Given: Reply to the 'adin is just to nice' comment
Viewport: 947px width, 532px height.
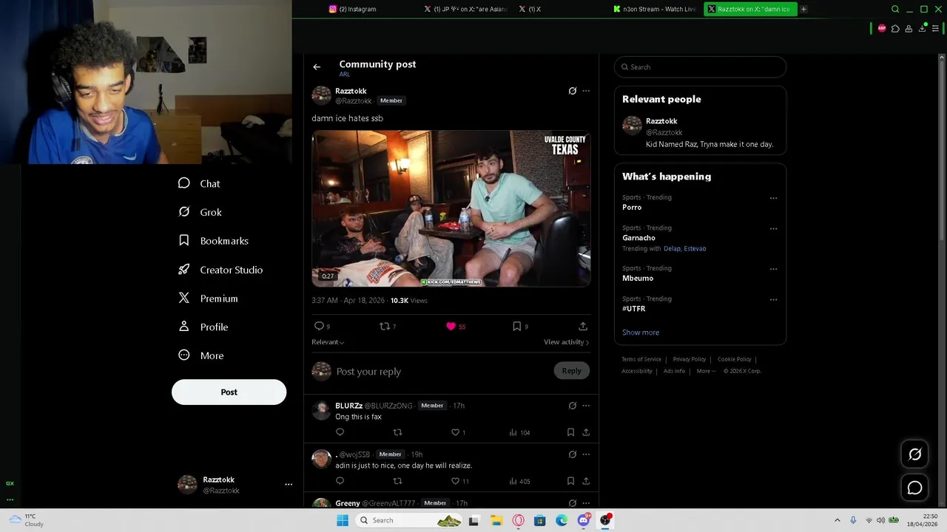Looking at the screenshot, I should (340, 481).
